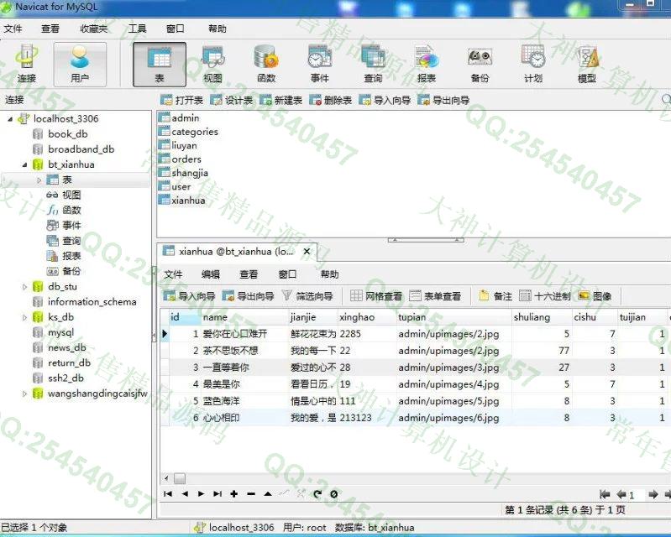Expand ks_db database node
Viewport: 671px width, 537px height.
pyautogui.click(x=24, y=317)
